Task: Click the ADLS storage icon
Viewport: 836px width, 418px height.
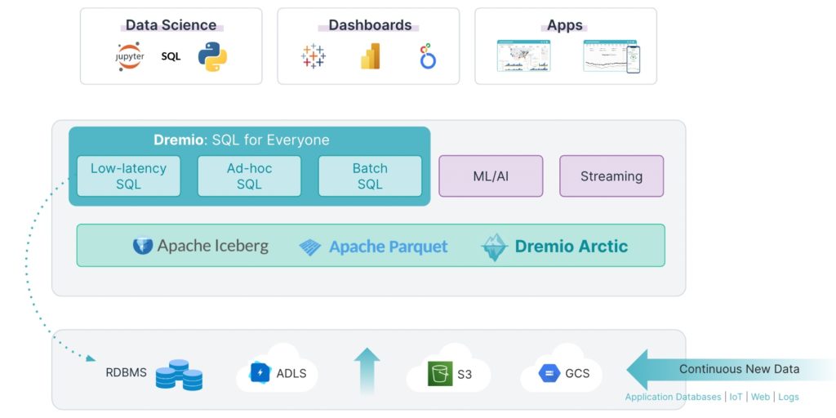Action: [260, 372]
